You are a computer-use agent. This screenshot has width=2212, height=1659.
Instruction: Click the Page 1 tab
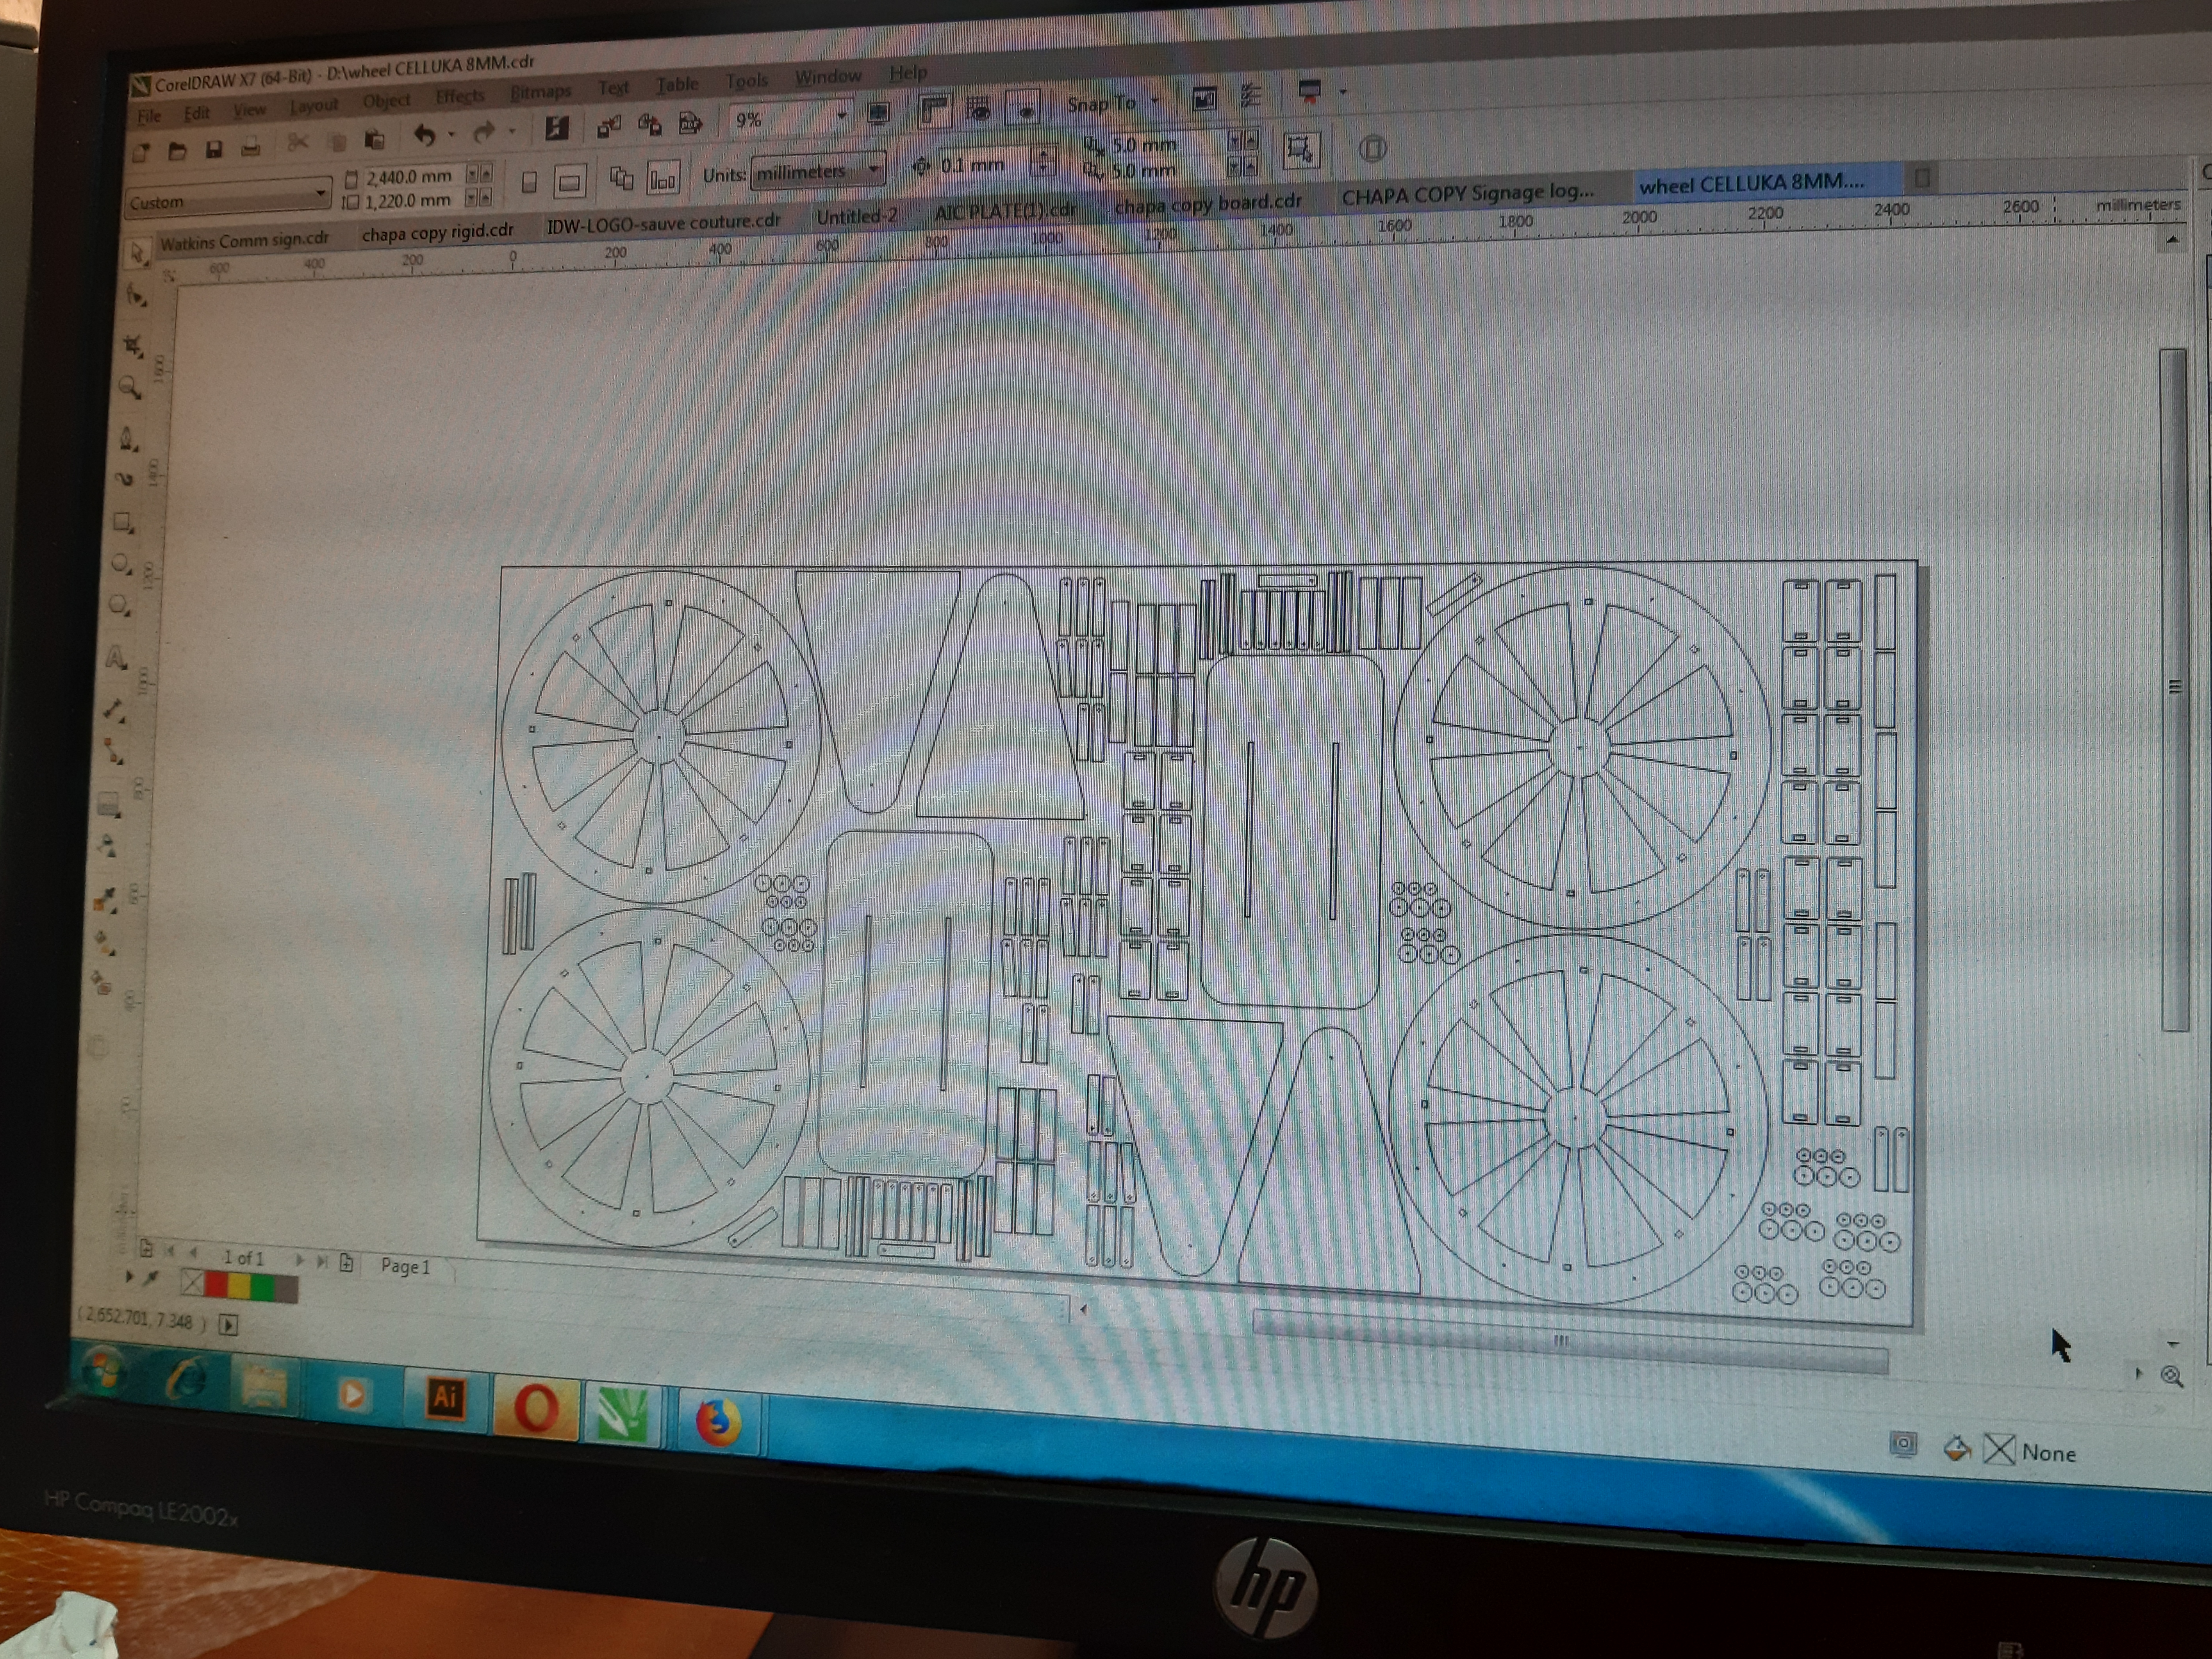click(x=405, y=1266)
